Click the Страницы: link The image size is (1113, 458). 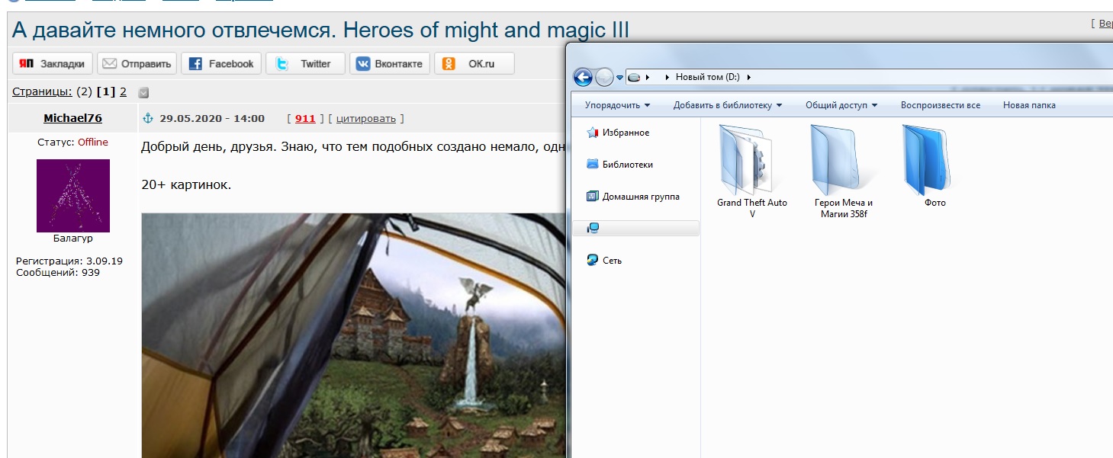point(42,91)
